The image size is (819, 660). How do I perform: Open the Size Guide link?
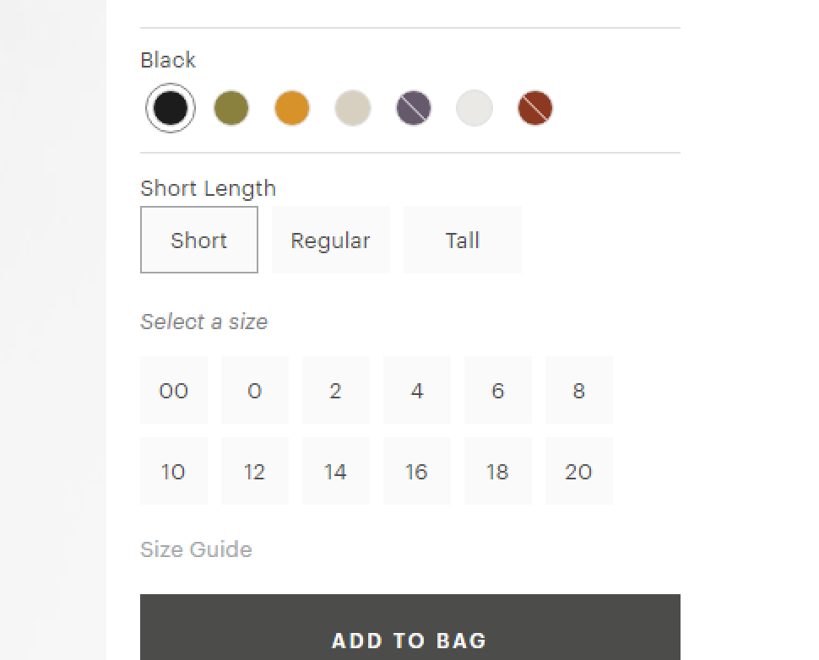tap(196, 549)
